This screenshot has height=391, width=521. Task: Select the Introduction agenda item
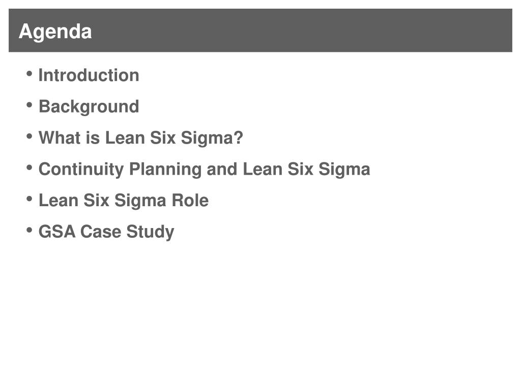tap(89, 75)
